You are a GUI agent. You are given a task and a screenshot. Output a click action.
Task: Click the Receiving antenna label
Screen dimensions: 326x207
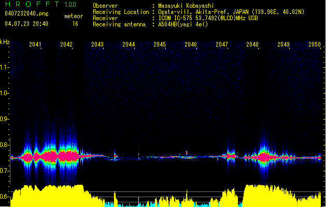coord(119,24)
